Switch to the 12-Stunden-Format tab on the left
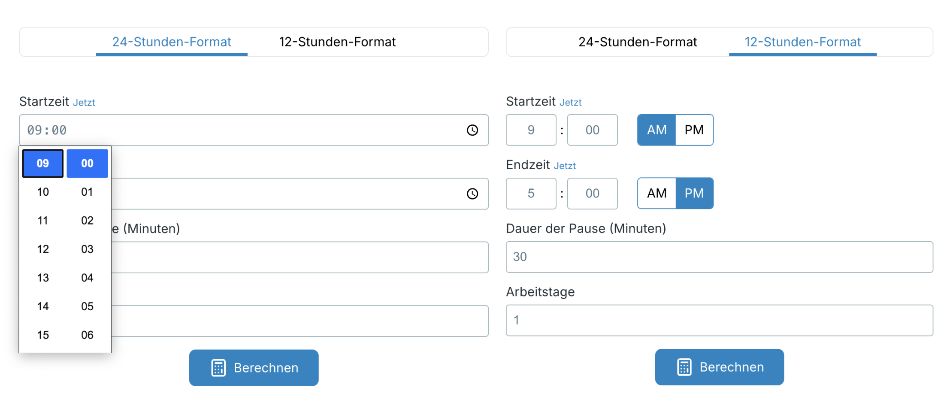Viewport: 950px width, 412px height. pyautogui.click(x=337, y=42)
